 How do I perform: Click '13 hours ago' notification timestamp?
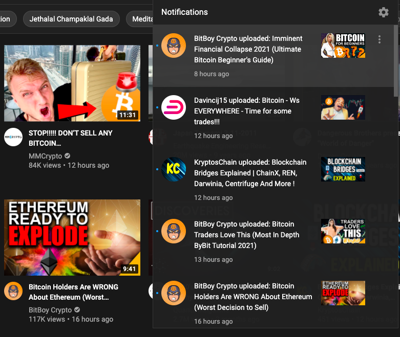click(x=213, y=260)
